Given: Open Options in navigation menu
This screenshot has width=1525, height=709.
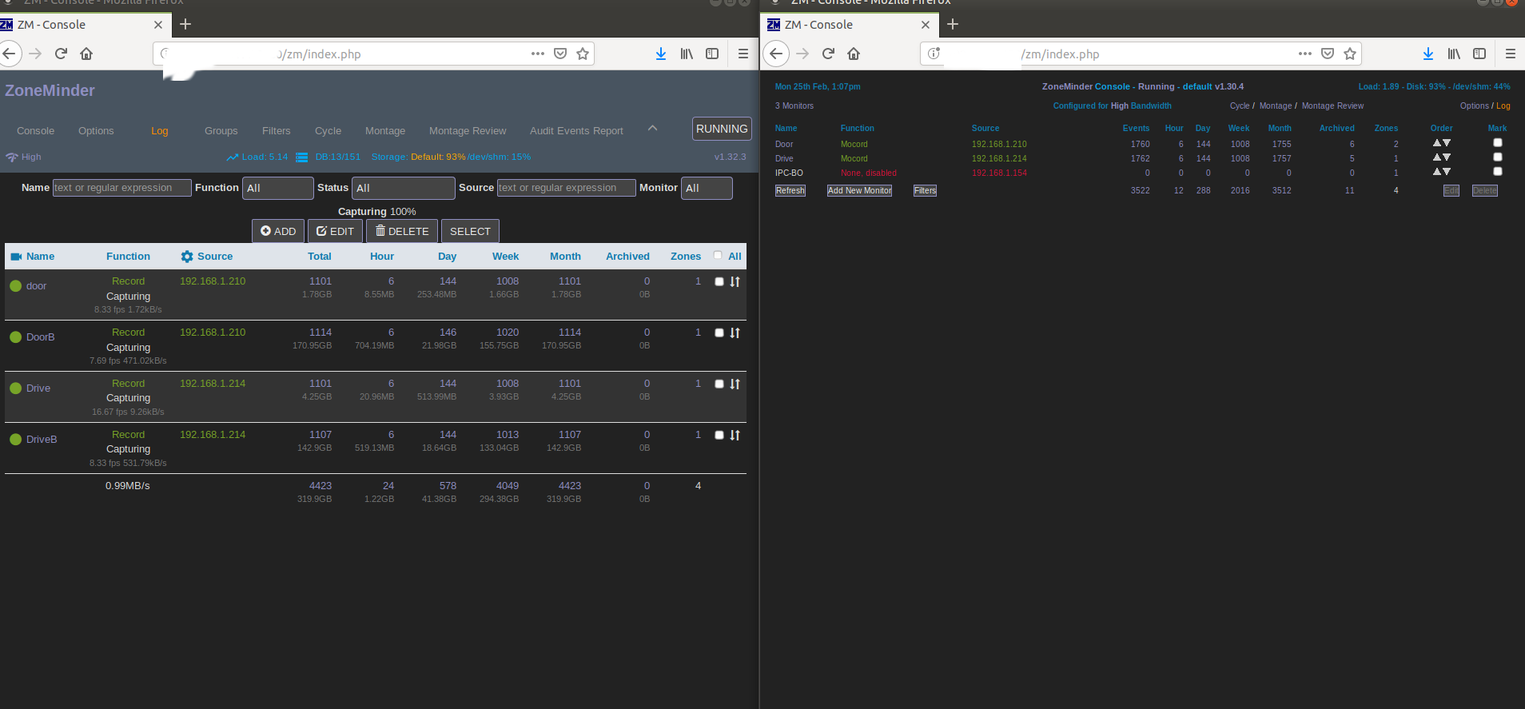Looking at the screenshot, I should tap(96, 131).
